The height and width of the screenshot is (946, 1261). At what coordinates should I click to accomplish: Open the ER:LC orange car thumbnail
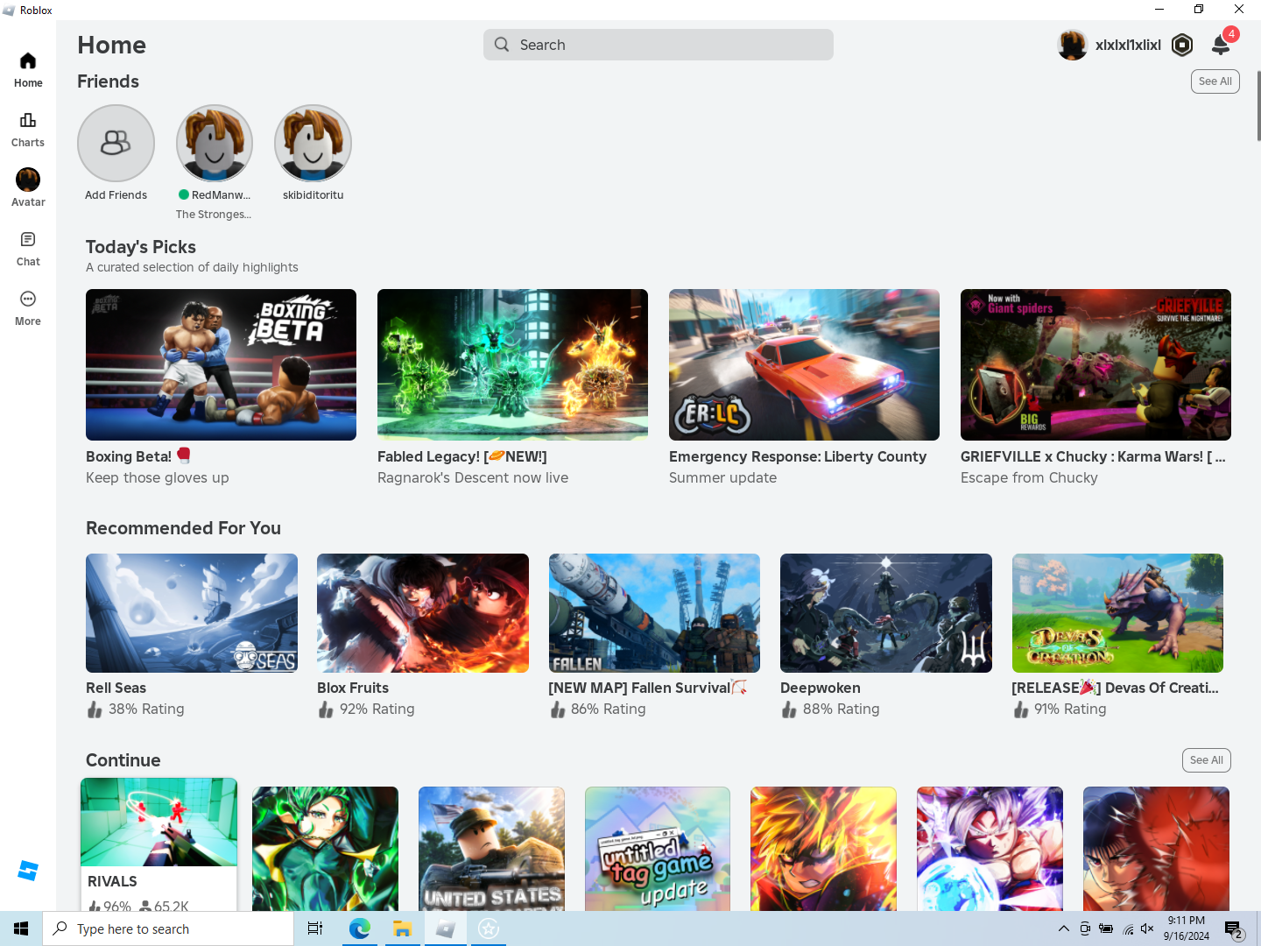pyautogui.click(x=804, y=364)
